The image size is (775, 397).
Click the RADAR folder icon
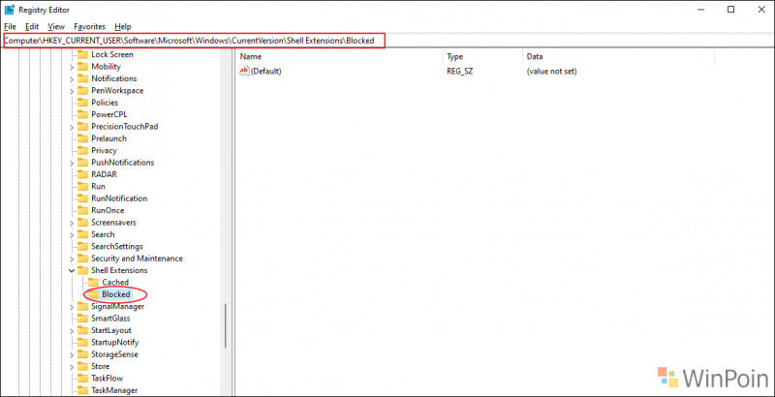82,174
